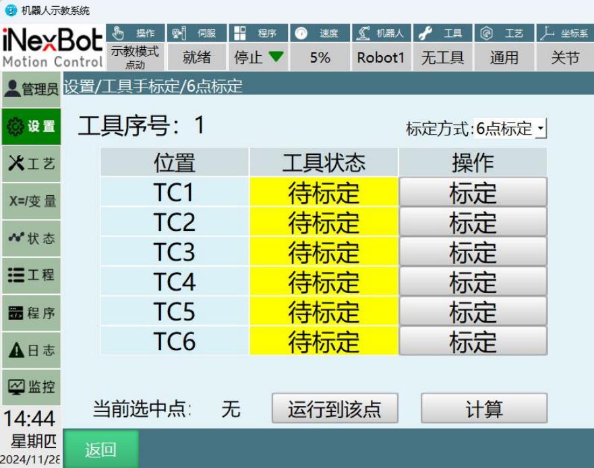Go to the 日志 log sidebar menu
594x468 pixels.
31,350
